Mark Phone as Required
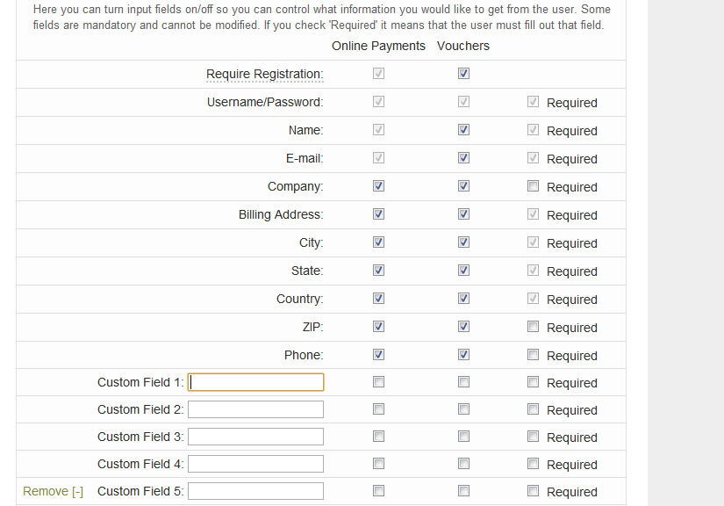 533,355
